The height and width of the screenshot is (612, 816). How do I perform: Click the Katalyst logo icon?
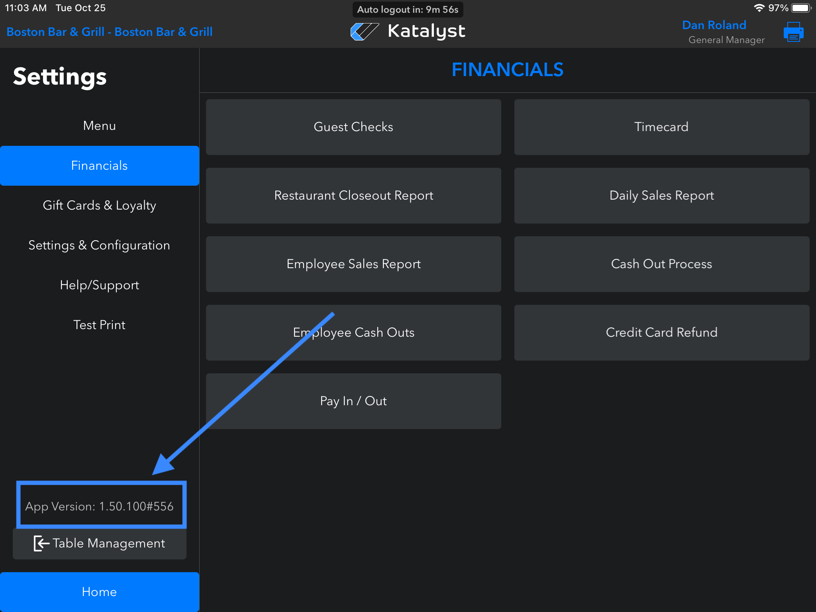(x=364, y=31)
